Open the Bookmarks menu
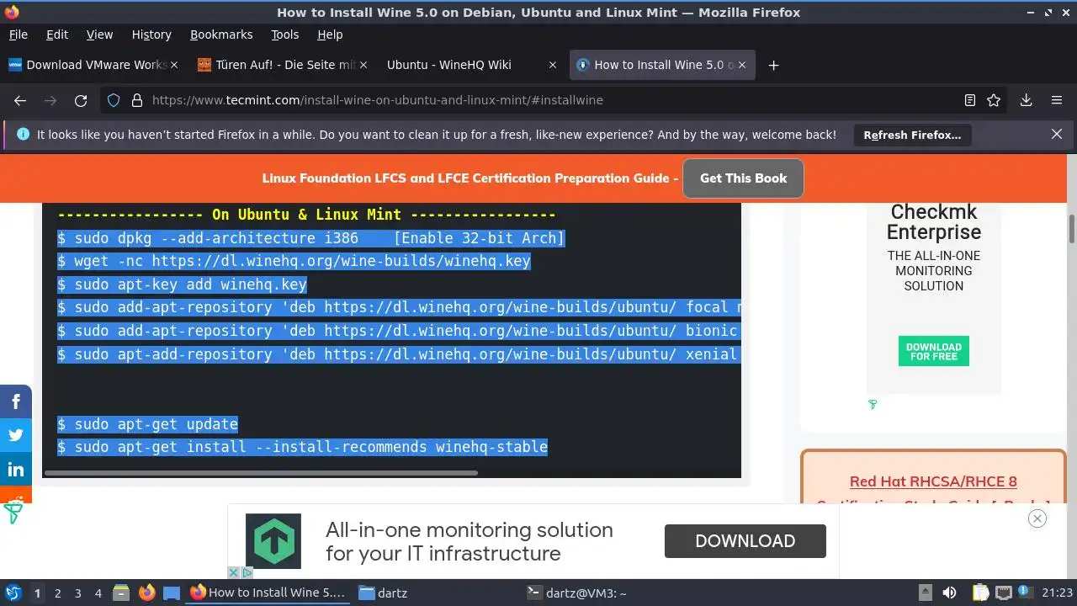This screenshot has width=1077, height=606. pyautogui.click(x=221, y=35)
